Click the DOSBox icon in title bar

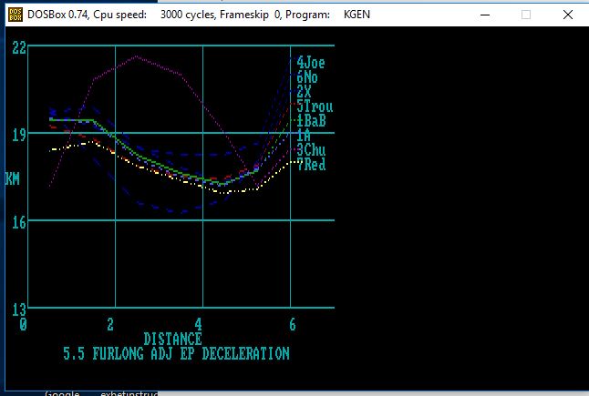[x=15, y=15]
